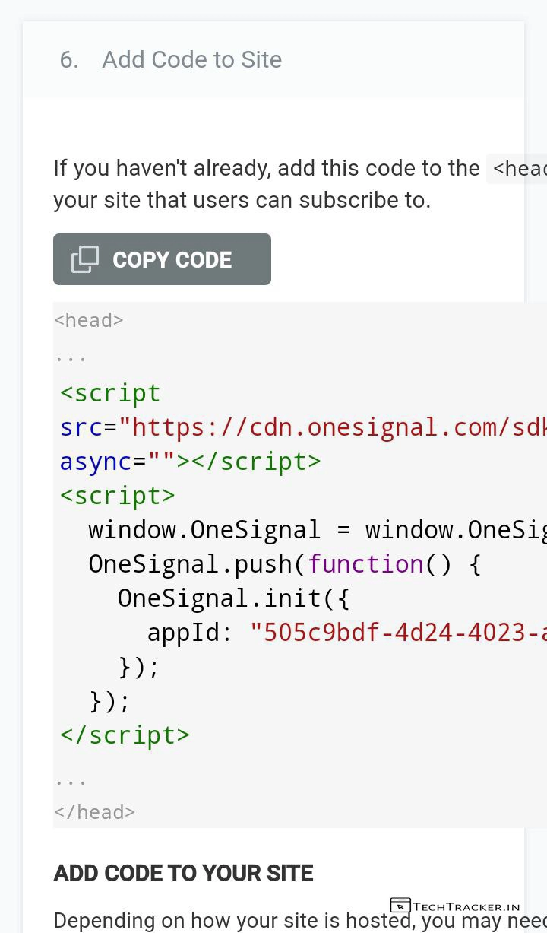Click the cdn.onesignal.com src URL string
Image resolution: width=547 pixels, height=933 pixels.
pyautogui.click(x=333, y=427)
